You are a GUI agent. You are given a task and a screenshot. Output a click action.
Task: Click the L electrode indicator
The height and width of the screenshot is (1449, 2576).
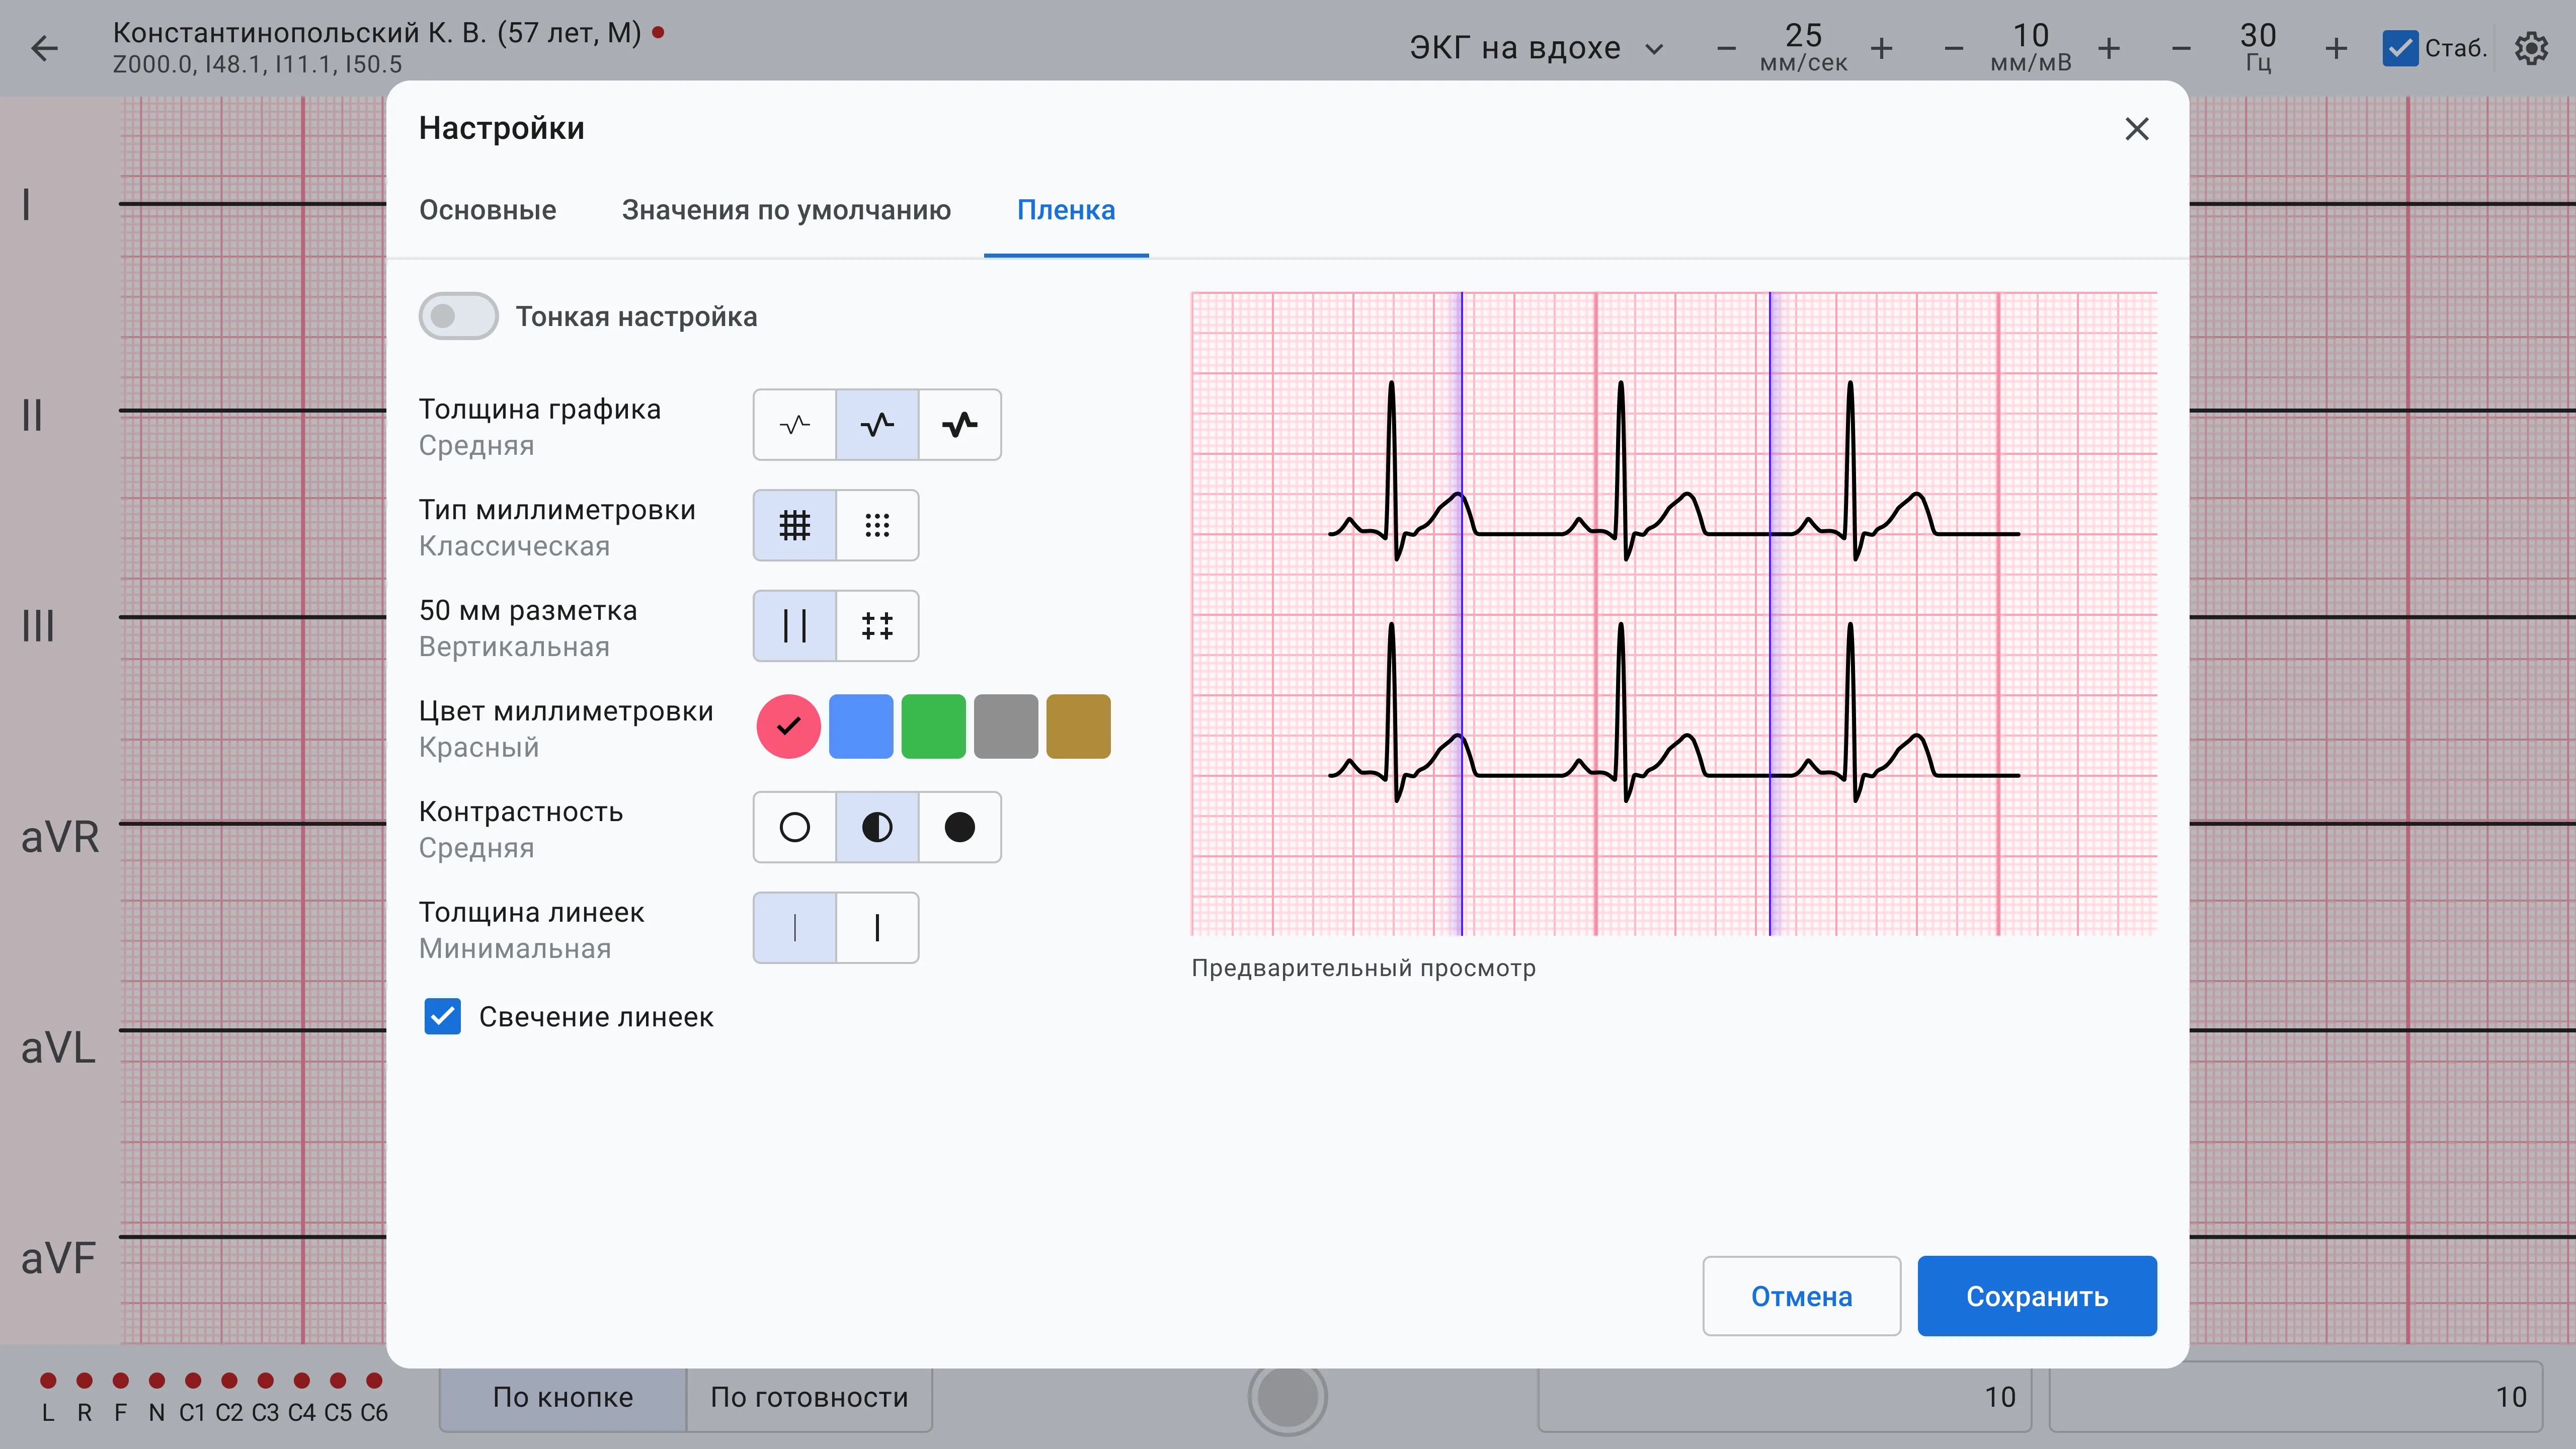click(48, 1398)
